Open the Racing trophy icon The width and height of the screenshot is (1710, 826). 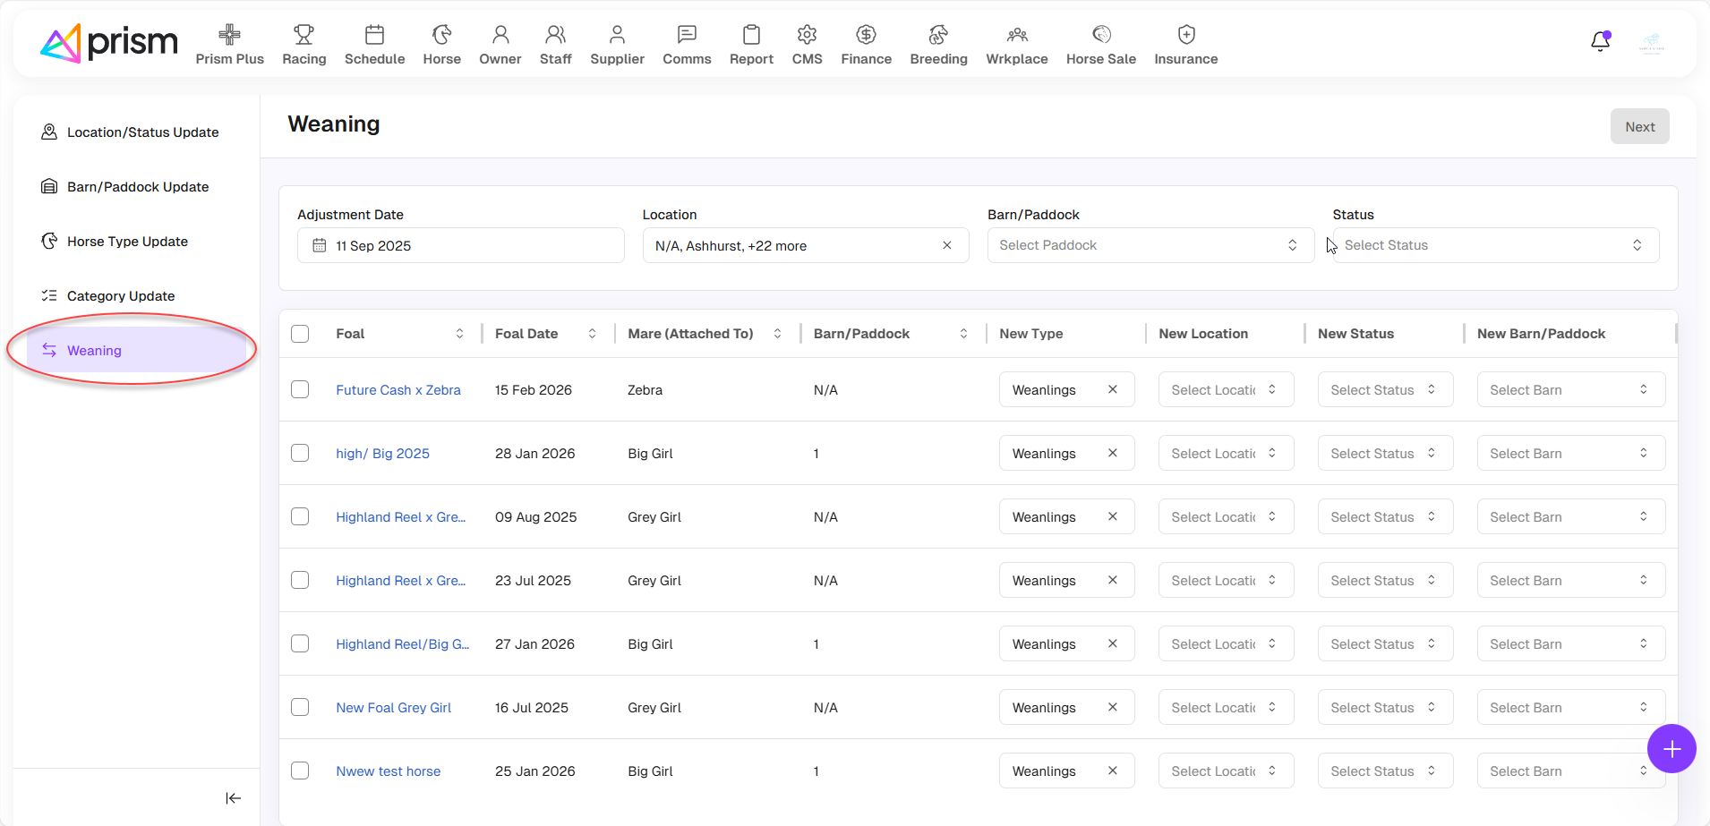[304, 35]
